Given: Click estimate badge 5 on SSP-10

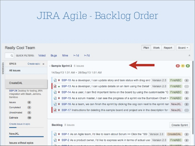Looking at the screenshot, I should pos(186,81).
